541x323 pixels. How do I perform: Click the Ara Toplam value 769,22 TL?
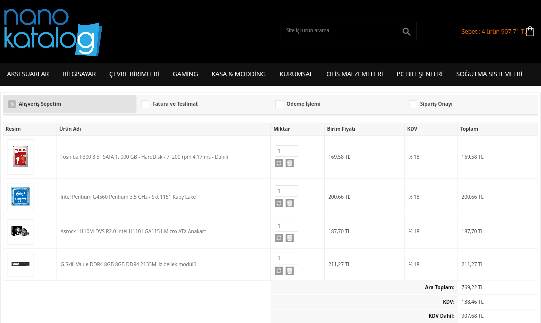(473, 287)
